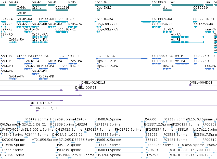Open transcript Gr64b-RA label

24,19
